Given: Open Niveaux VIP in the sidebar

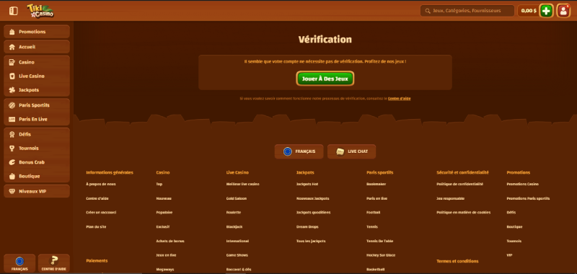Looking at the screenshot, I should pos(37,191).
